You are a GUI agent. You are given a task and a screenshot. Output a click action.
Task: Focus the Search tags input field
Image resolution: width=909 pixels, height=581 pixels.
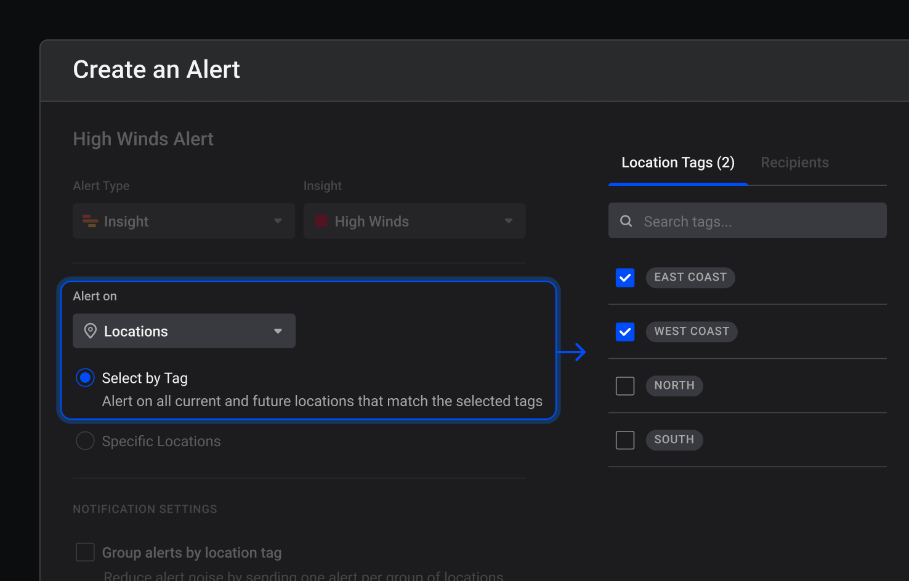point(748,221)
